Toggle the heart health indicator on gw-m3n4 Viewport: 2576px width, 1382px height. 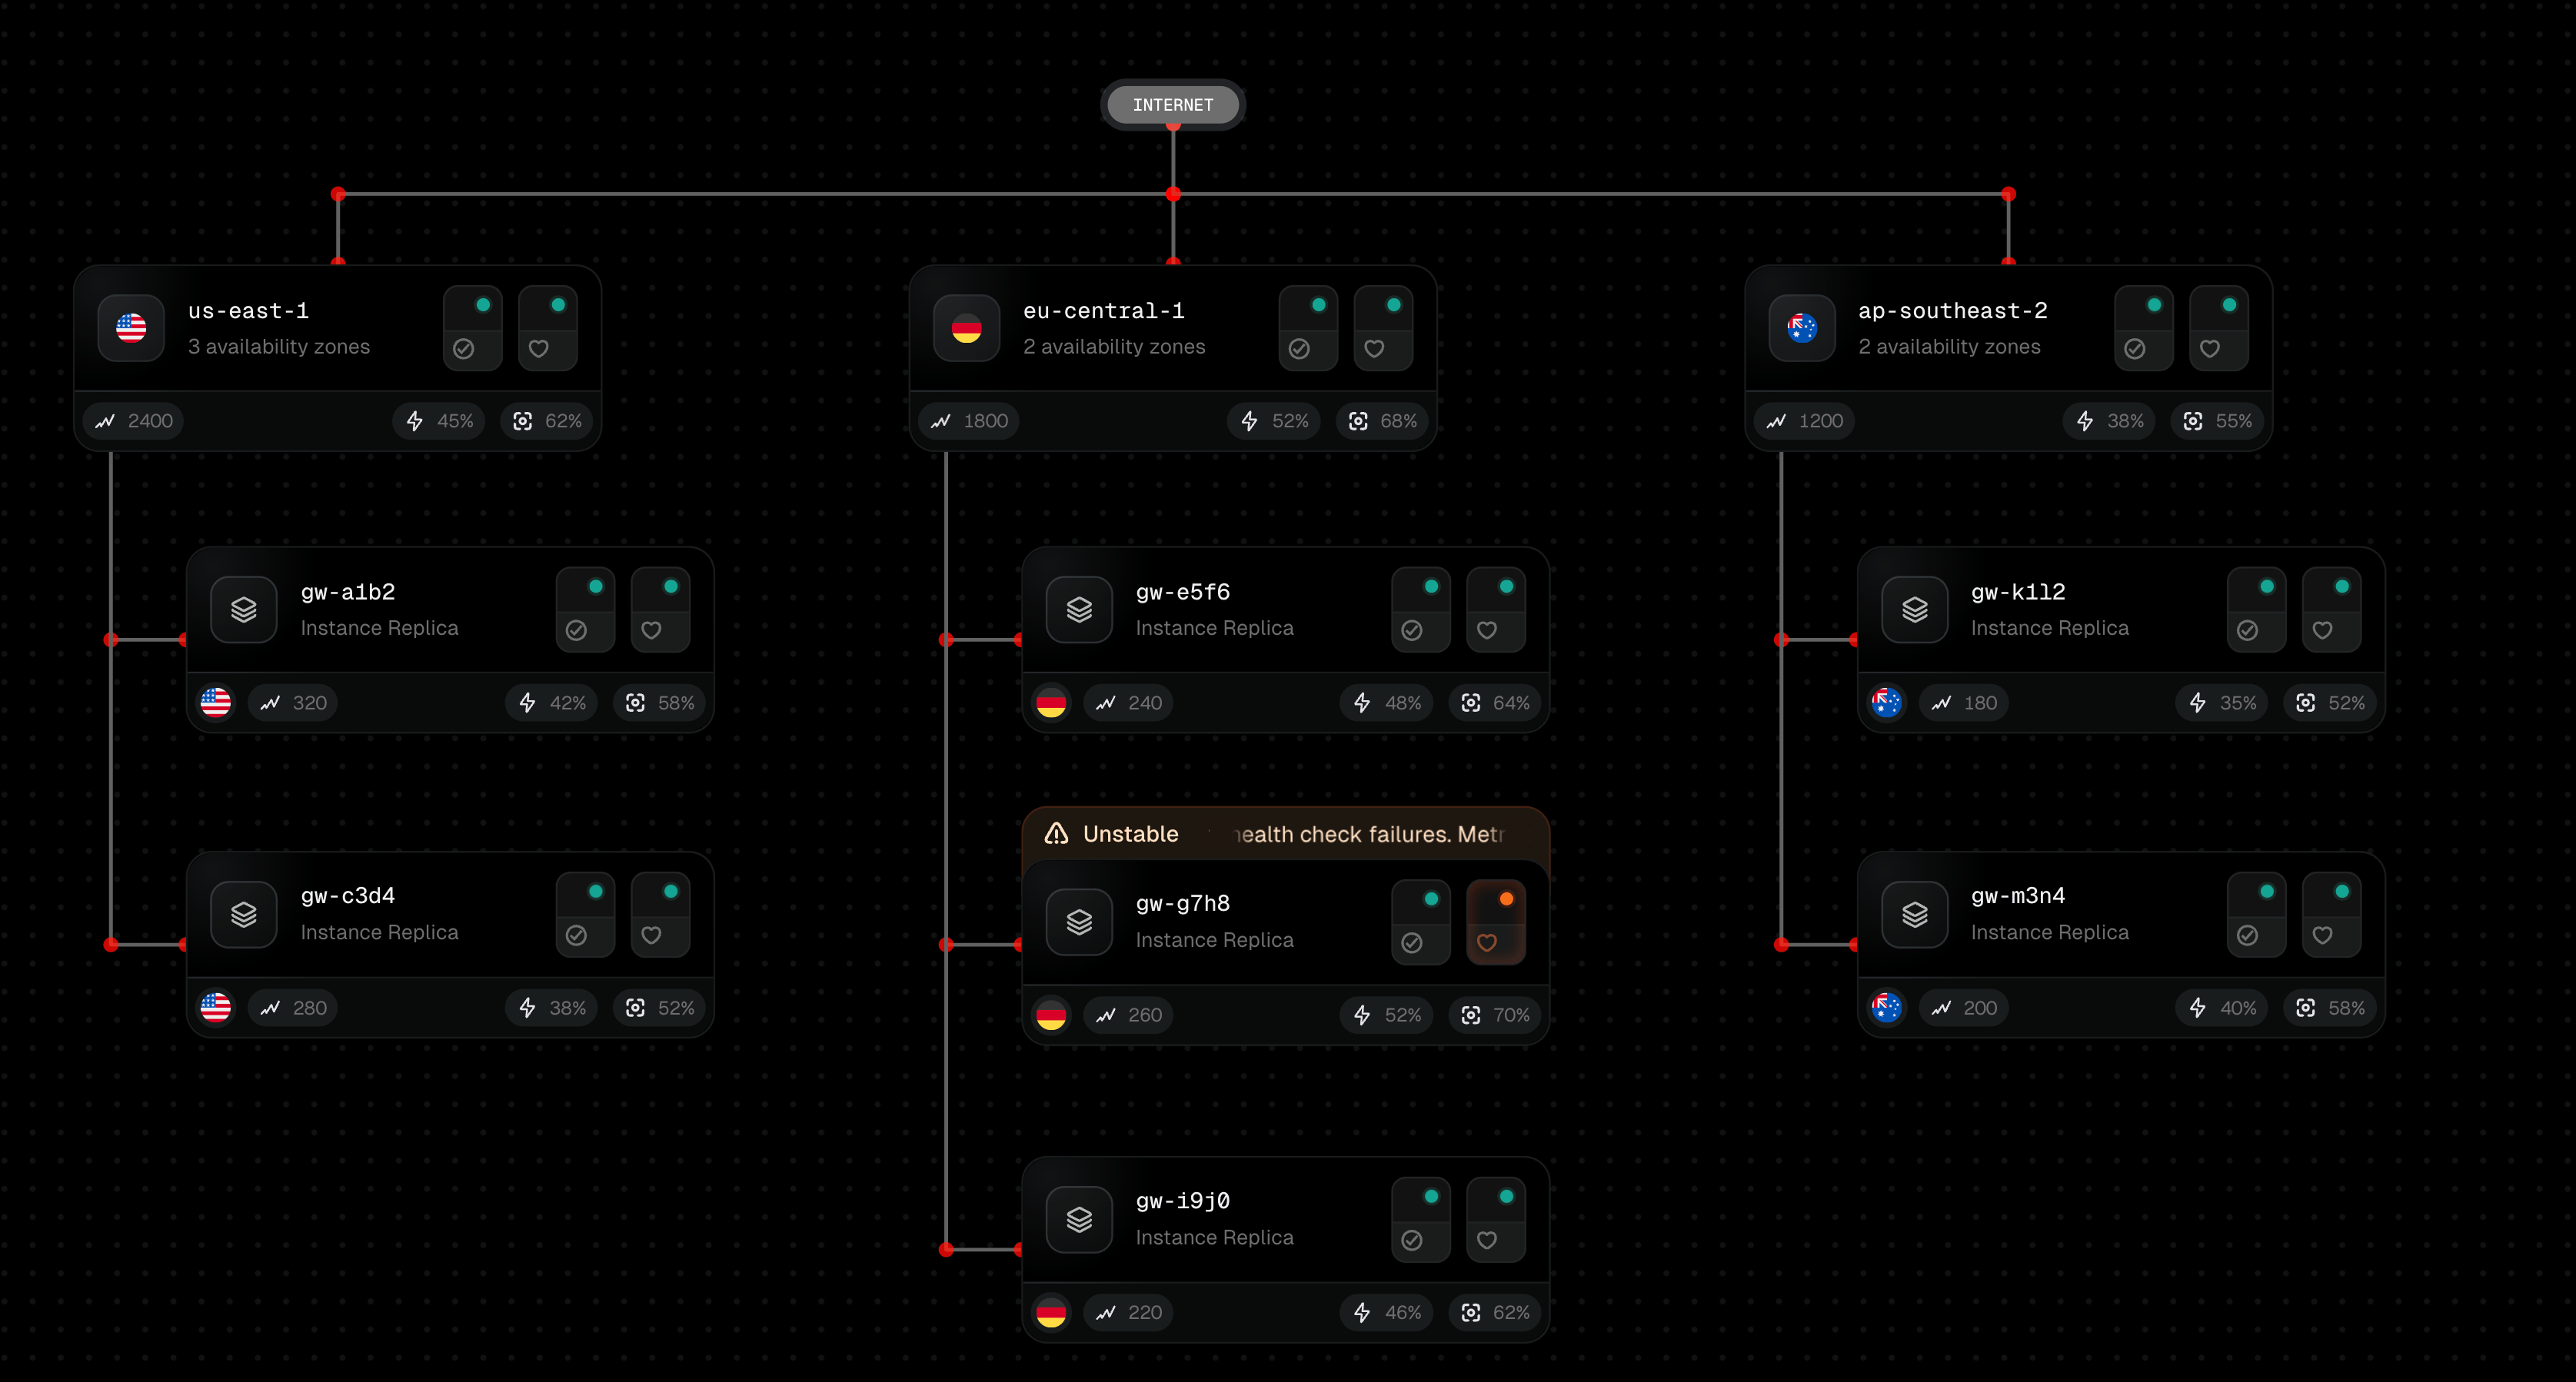[x=2323, y=935]
